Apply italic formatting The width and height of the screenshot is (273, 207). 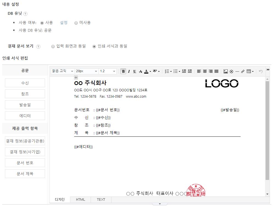tap(129, 71)
